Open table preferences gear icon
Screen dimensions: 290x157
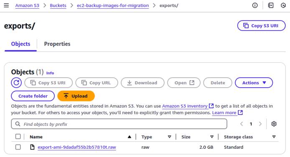[274, 124]
